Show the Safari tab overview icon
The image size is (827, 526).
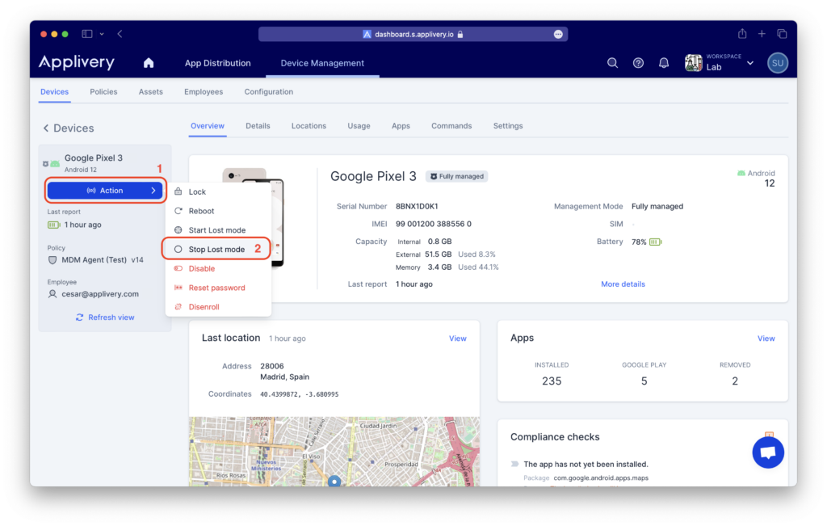click(x=782, y=34)
